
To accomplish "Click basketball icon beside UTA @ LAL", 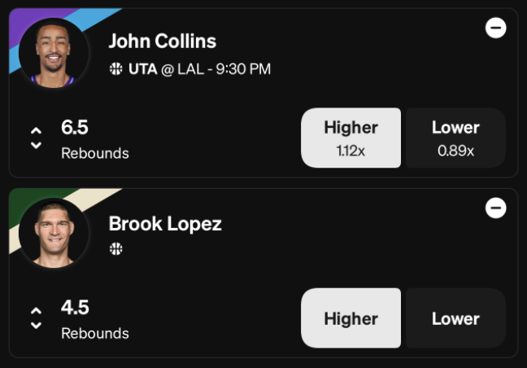I will [x=116, y=68].
